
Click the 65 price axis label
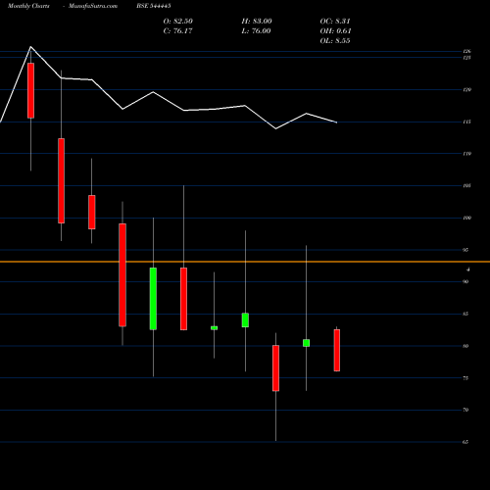click(x=465, y=442)
